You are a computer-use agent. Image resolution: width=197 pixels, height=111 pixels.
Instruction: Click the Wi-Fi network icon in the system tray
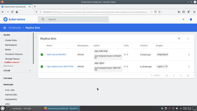coord(173,108)
